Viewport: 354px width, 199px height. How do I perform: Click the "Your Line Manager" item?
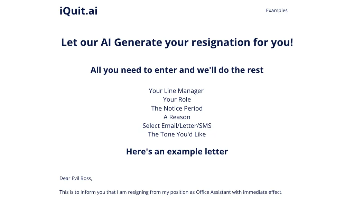point(176,91)
